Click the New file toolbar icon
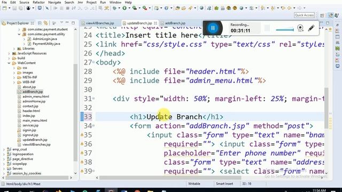The width and height of the screenshot is (342, 192). coord(4,8)
